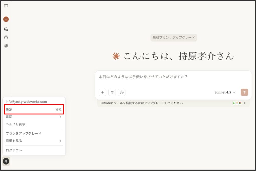Viewport: 256px width, 171px height.
Task: Open the projects icon in sidebar
Action: [x=6, y=37]
